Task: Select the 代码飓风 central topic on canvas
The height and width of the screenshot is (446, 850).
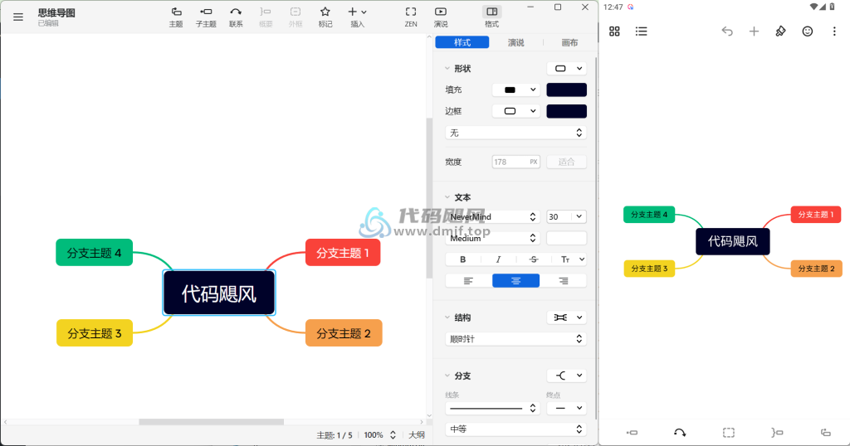Action: coord(219,293)
